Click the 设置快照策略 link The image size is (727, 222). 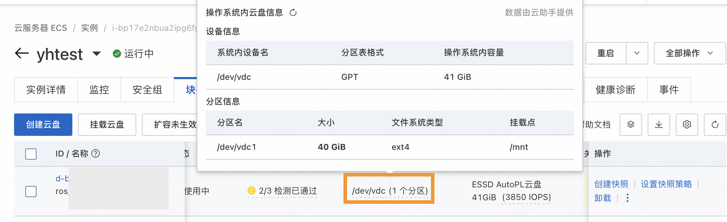pyautogui.click(x=666, y=184)
